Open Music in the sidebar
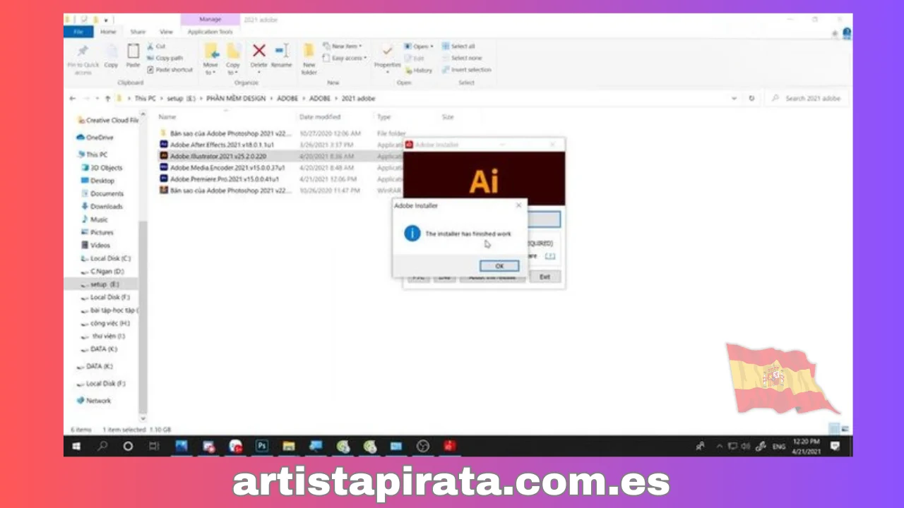The height and width of the screenshot is (508, 904). 95,219
